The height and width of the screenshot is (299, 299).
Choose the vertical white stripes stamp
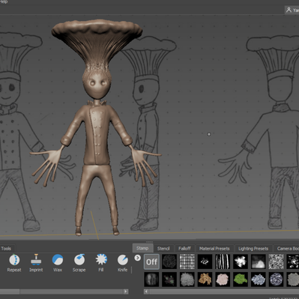click(x=223, y=262)
